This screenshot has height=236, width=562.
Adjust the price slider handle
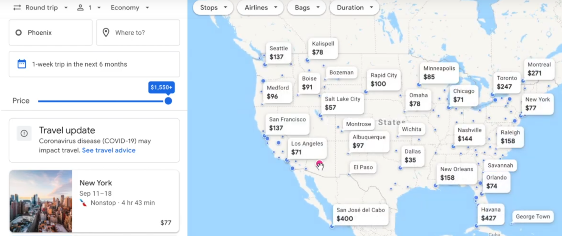point(168,101)
